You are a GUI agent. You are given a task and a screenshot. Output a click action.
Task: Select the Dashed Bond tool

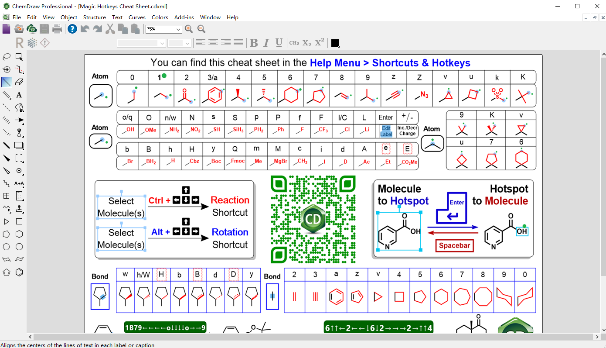click(7, 107)
